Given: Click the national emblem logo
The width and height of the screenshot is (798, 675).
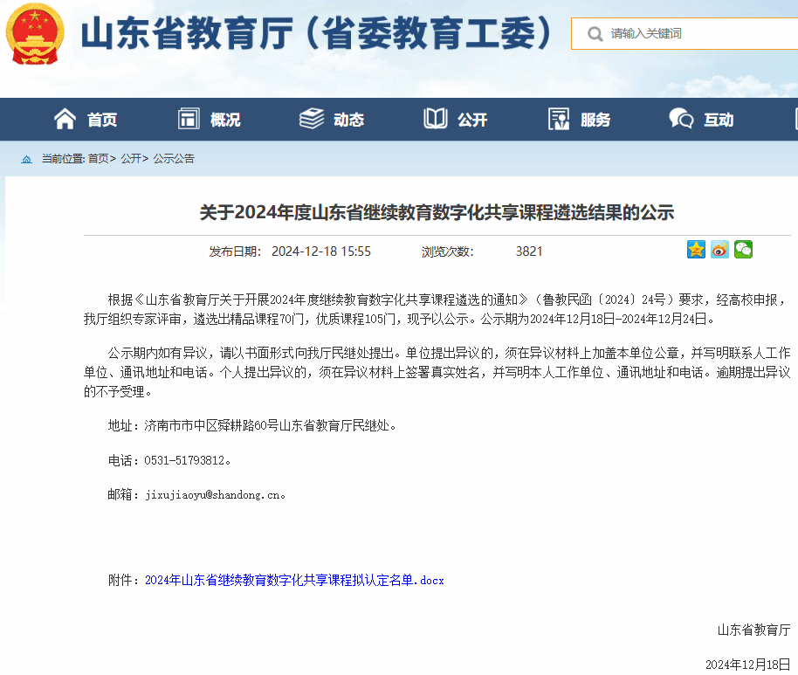Looking at the screenshot, I should tap(35, 33).
